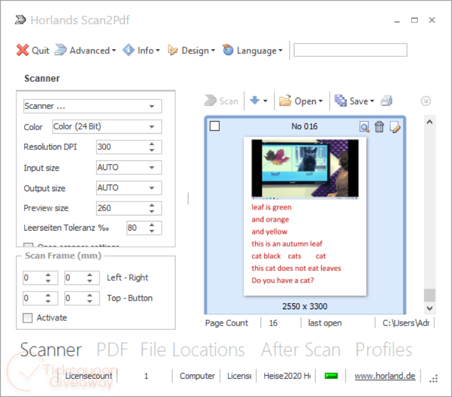Expand the Save dropdown arrow
The width and height of the screenshot is (452, 397).
pyautogui.click(x=372, y=101)
